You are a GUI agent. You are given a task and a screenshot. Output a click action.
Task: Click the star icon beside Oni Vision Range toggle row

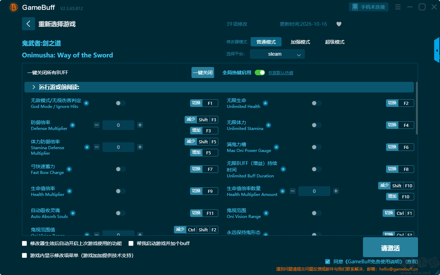point(266,213)
